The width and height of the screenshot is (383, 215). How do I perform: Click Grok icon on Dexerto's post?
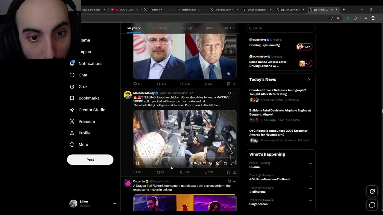pos(229,181)
